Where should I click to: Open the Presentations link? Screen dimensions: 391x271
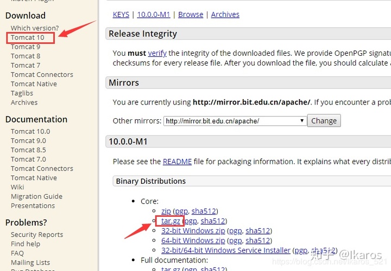(x=33, y=205)
